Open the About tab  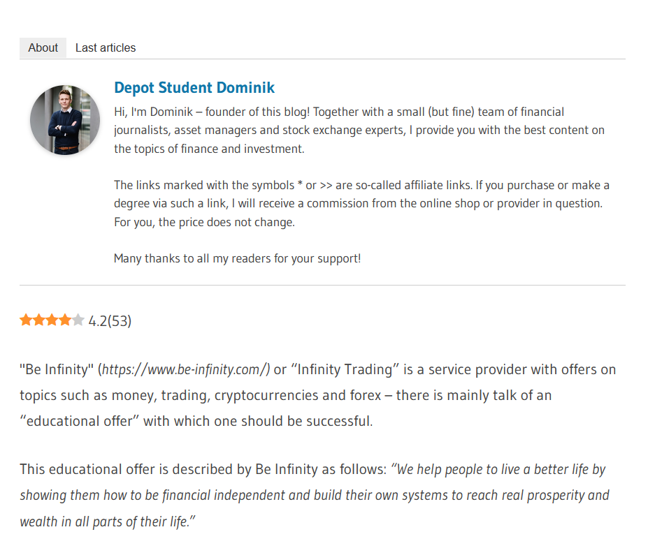point(43,48)
